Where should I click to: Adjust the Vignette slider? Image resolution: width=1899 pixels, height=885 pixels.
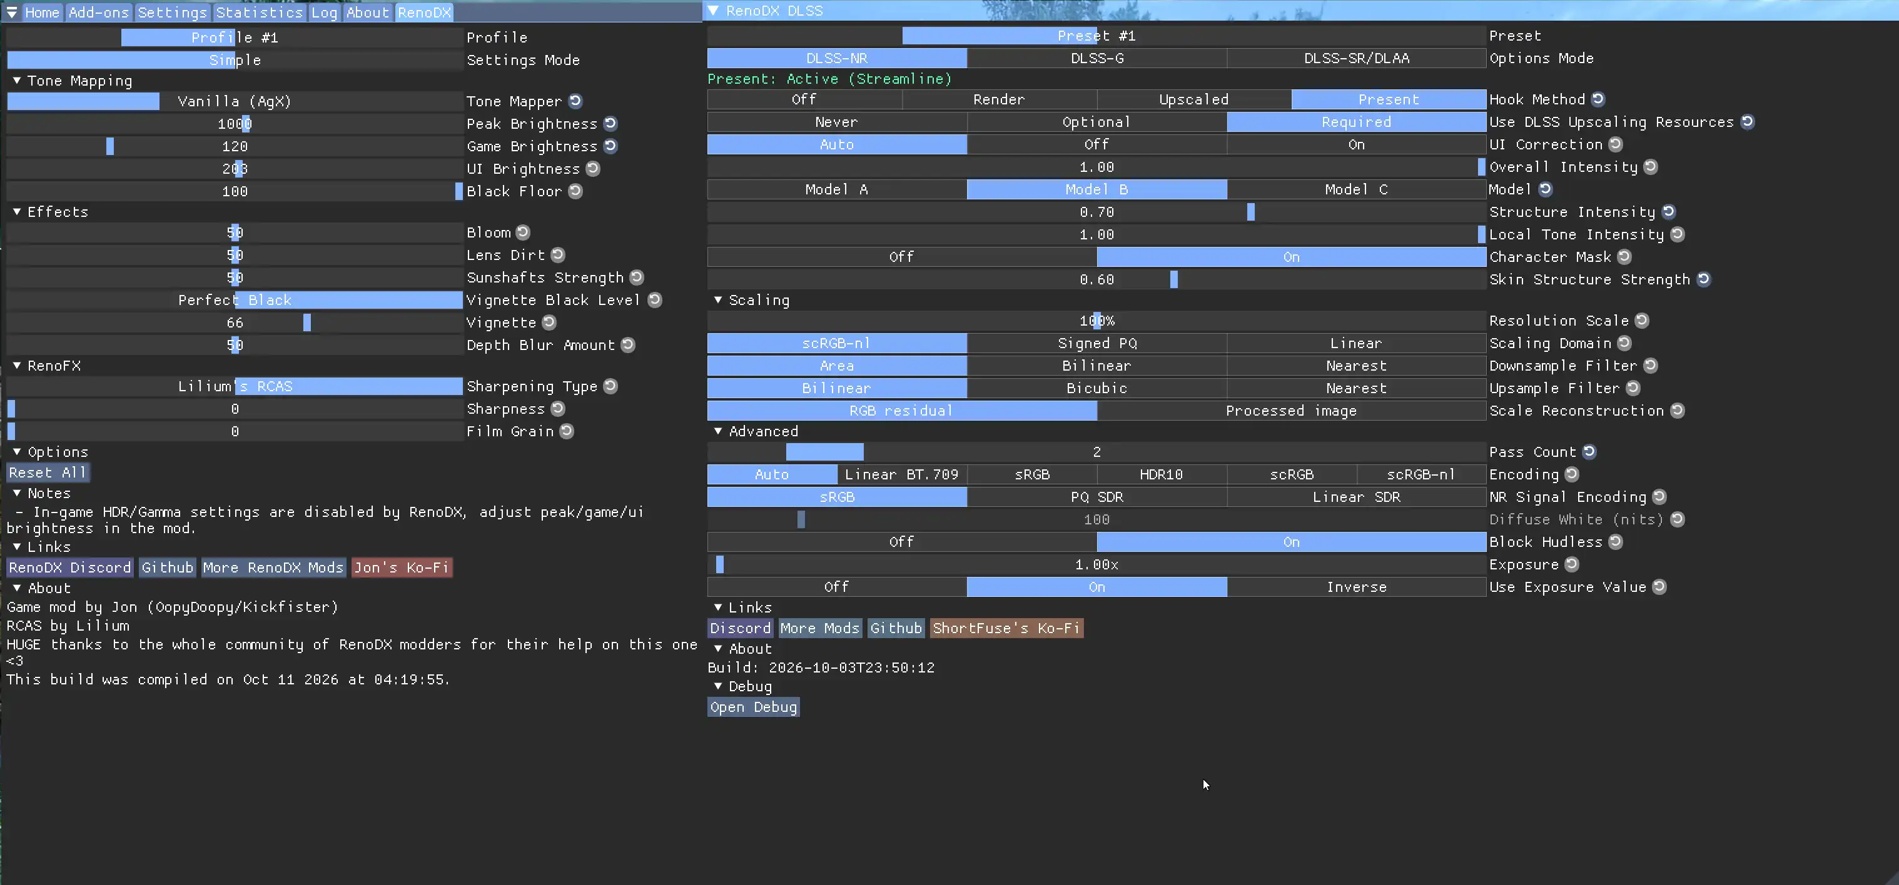(235, 322)
